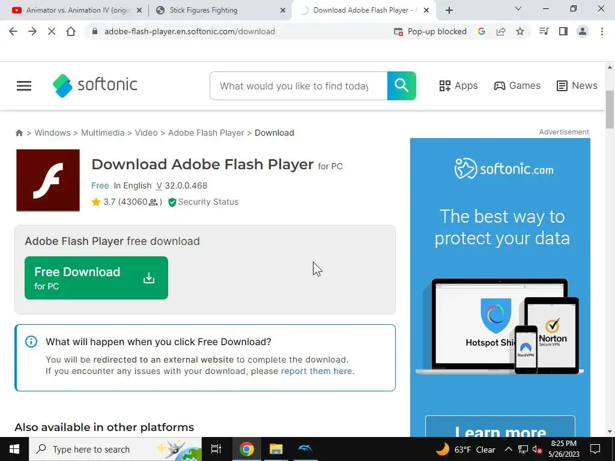
Task: Click the network tray icon
Action: (523, 449)
